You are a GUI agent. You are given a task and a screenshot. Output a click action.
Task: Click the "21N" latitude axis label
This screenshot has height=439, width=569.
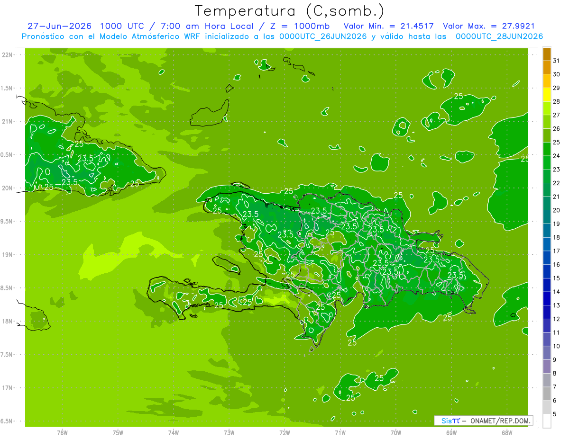click(x=8, y=122)
